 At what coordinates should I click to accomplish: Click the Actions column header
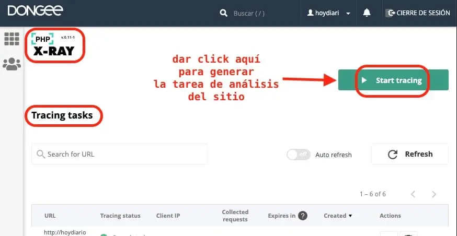point(390,216)
